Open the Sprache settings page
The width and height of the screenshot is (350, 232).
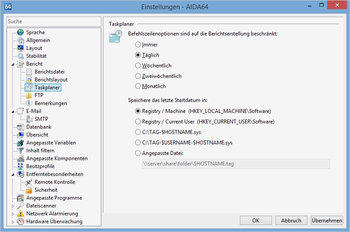[x=36, y=32]
